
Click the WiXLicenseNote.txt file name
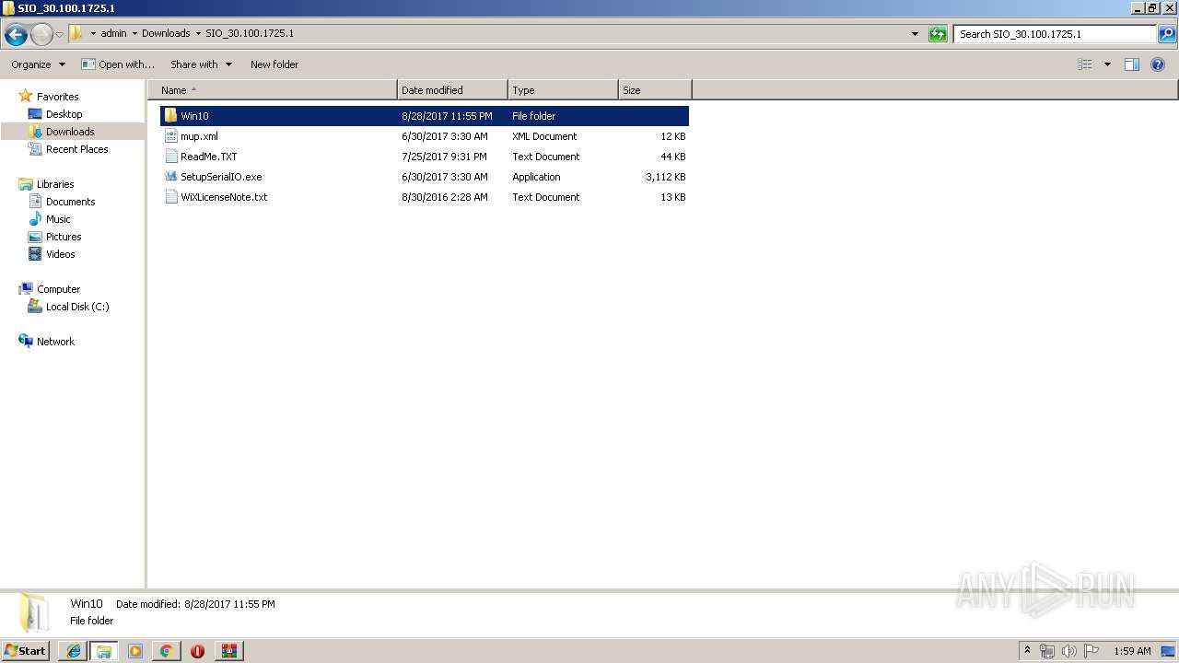coord(224,197)
